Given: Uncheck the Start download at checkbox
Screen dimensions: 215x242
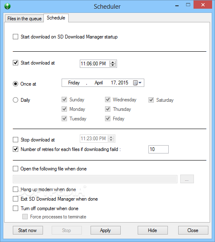Looking at the screenshot, I should pyautogui.click(x=16, y=63).
